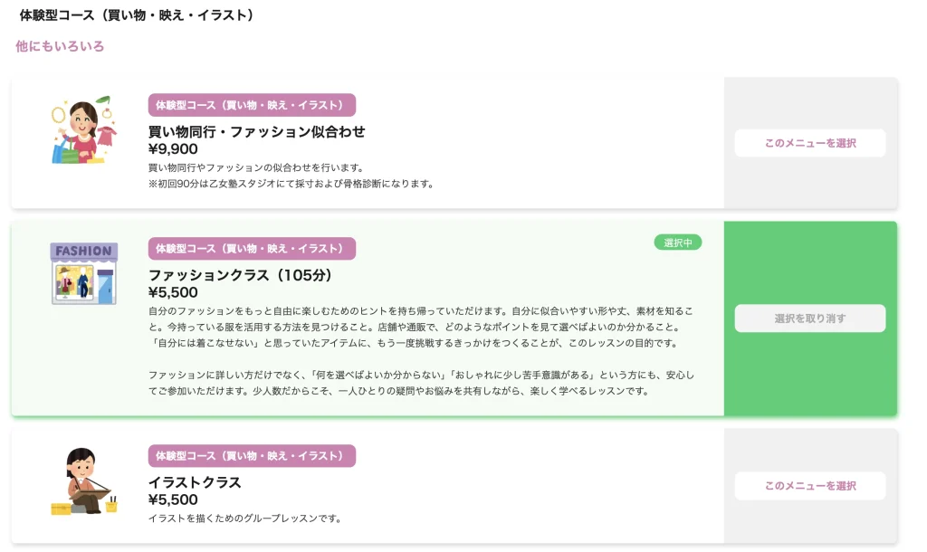Click the shopping woman illustration icon
The image size is (927, 552).
[84, 130]
